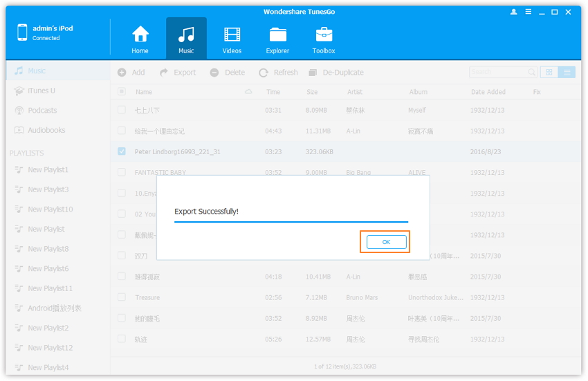The image size is (588, 381).
Task: Click the Export toolbar button
Action: 178,73
